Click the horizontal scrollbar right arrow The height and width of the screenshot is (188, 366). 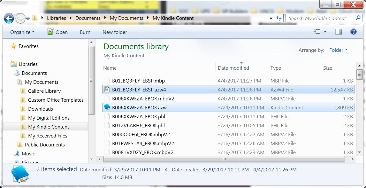point(353,159)
